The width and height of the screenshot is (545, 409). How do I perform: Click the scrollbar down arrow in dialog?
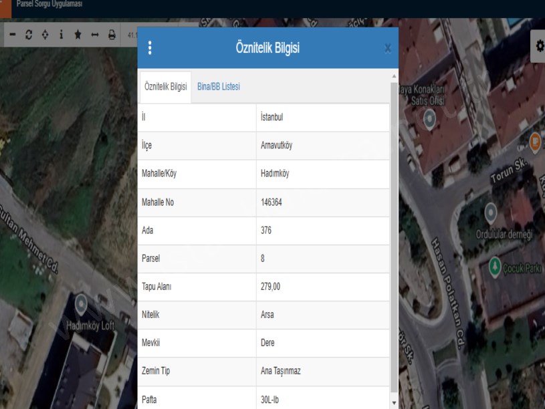394,403
